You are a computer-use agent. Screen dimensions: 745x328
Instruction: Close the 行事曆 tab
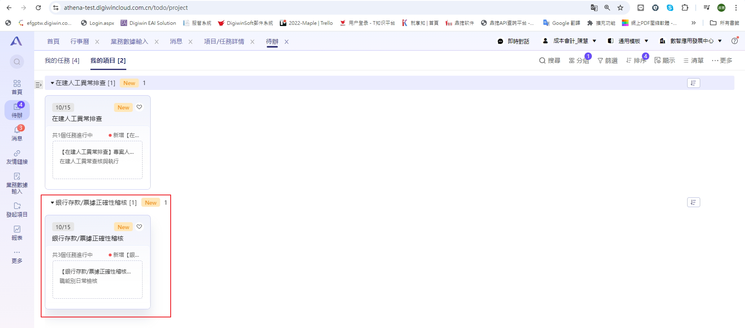click(97, 42)
